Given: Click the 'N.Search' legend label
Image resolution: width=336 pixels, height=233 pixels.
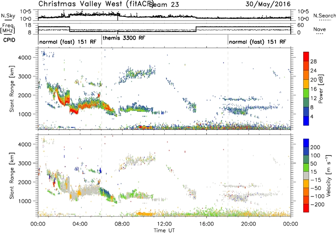Looking at the screenshot, I should pos(324,16).
